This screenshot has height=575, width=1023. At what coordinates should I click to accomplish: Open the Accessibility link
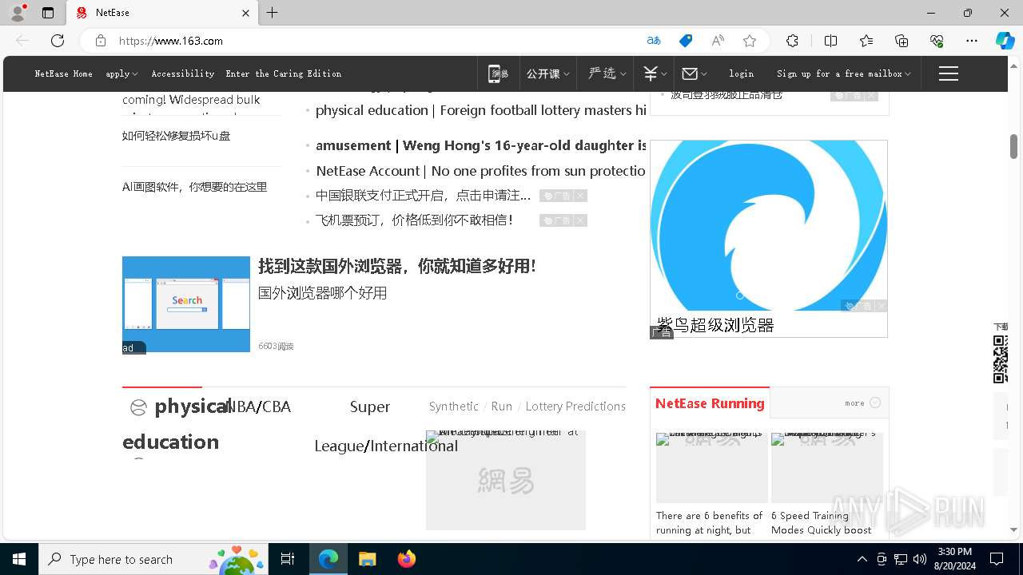point(183,73)
